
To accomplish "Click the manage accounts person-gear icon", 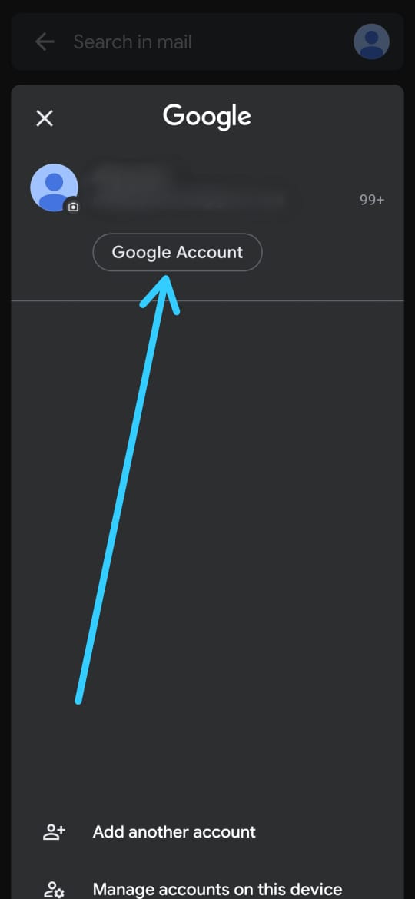I will pyautogui.click(x=55, y=889).
